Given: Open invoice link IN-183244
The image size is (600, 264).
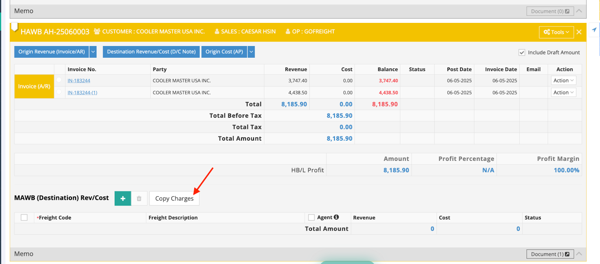Looking at the screenshot, I should (79, 81).
